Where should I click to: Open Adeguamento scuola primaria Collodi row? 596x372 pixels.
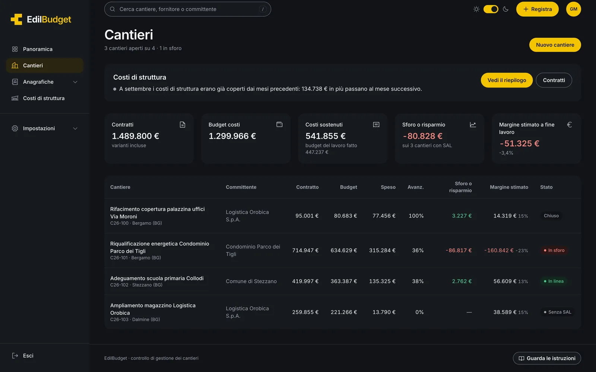343,281
